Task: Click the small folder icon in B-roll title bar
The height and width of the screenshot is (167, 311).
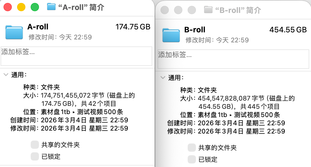Action: pyautogui.click(x=209, y=10)
